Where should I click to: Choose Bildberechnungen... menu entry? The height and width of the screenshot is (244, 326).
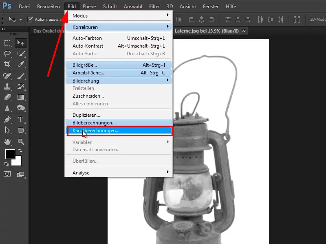119,123
